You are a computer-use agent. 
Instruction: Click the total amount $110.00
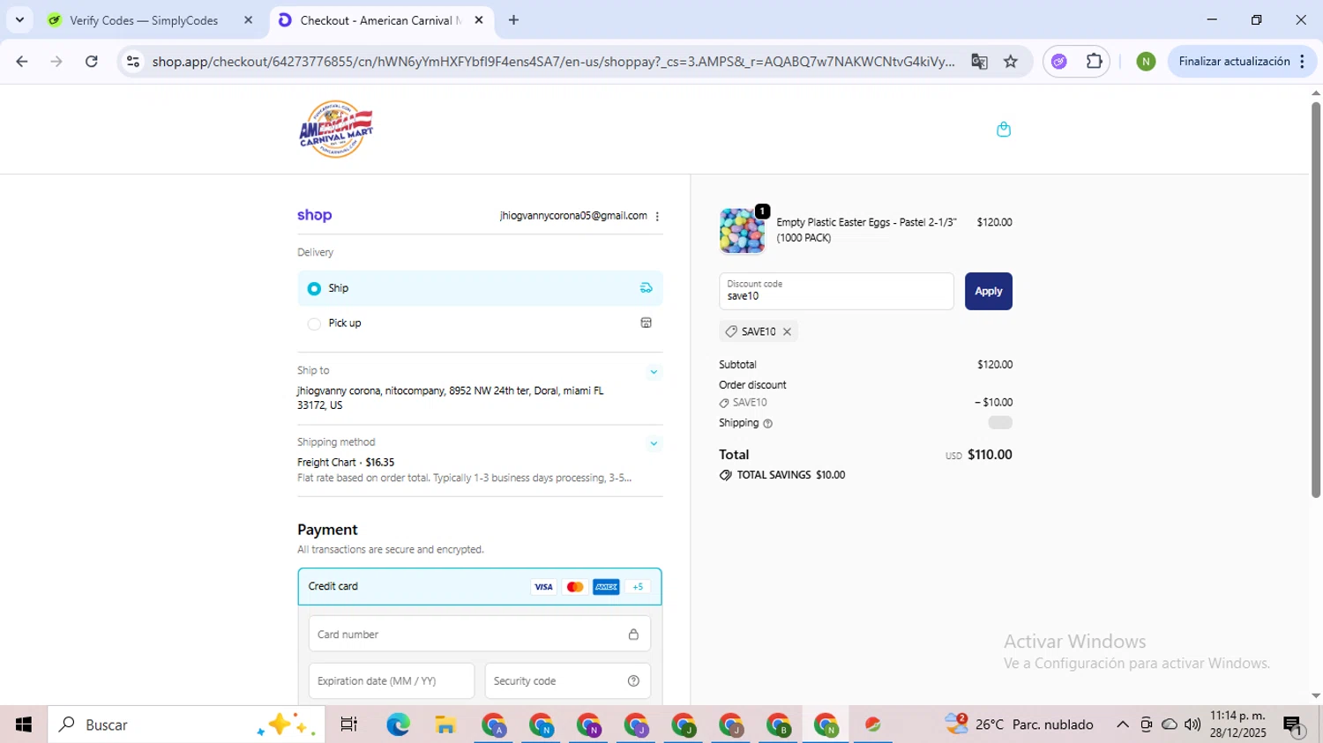click(x=990, y=455)
